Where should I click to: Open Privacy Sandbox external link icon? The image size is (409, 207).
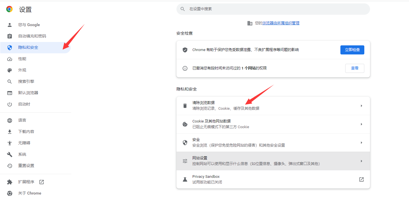(x=361, y=179)
